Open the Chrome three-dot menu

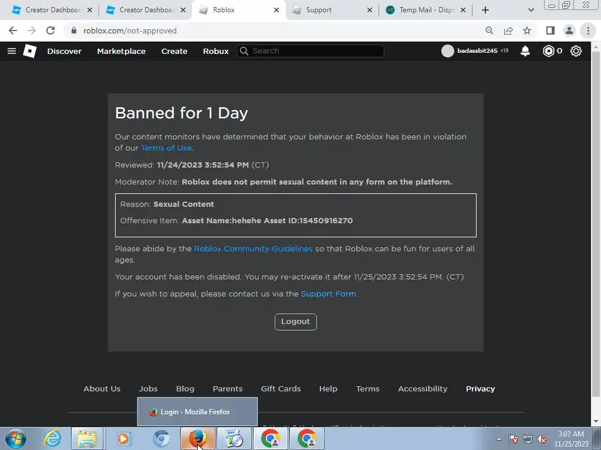[x=588, y=30]
